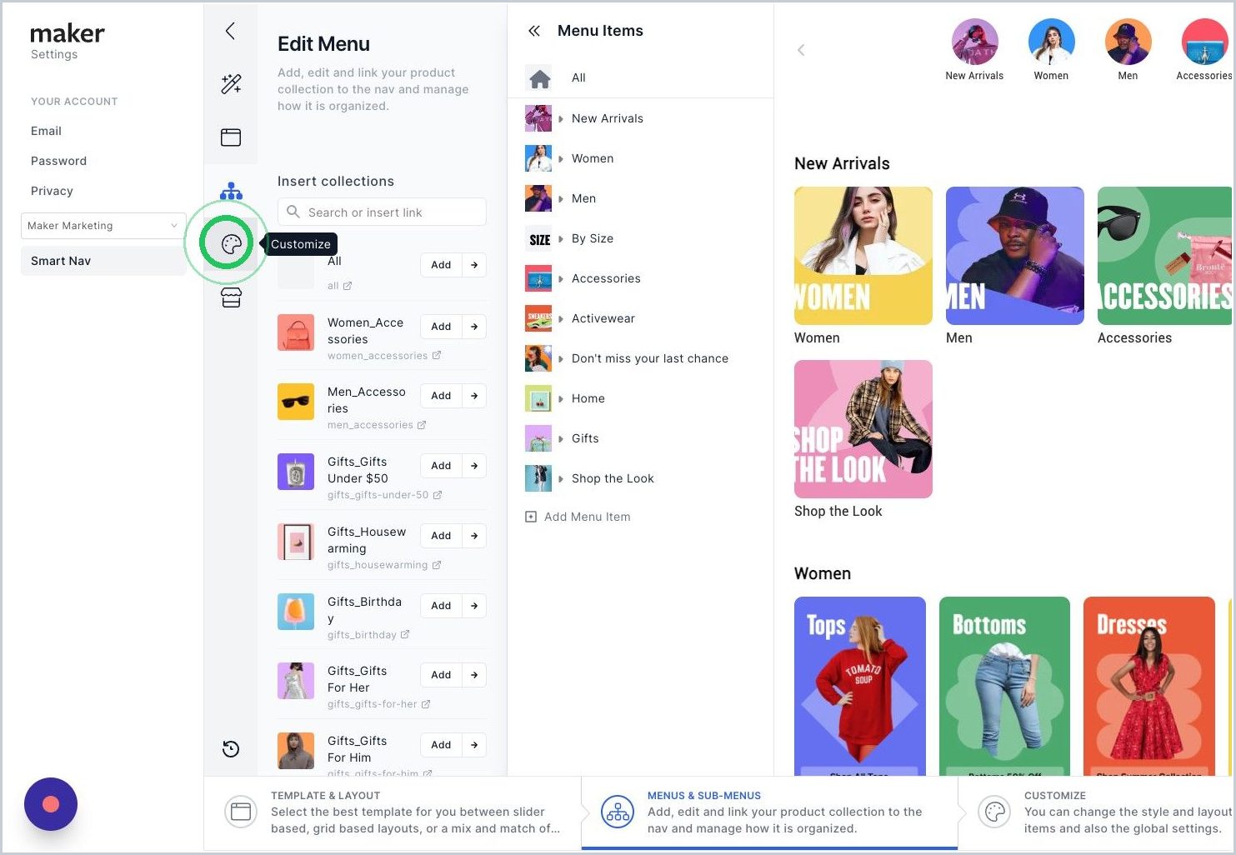
Task: Focus the Search or insert link field
Action: click(382, 212)
